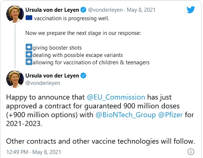Viewport: 203px width, 158px height.
Task: Open the tweet info icon
Action: point(191,152)
